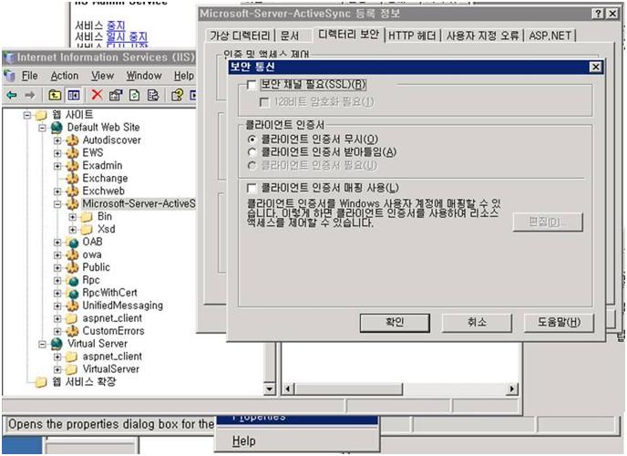This screenshot has width=627, height=456.
Task: Open the 문서 tab
Action: [x=290, y=36]
